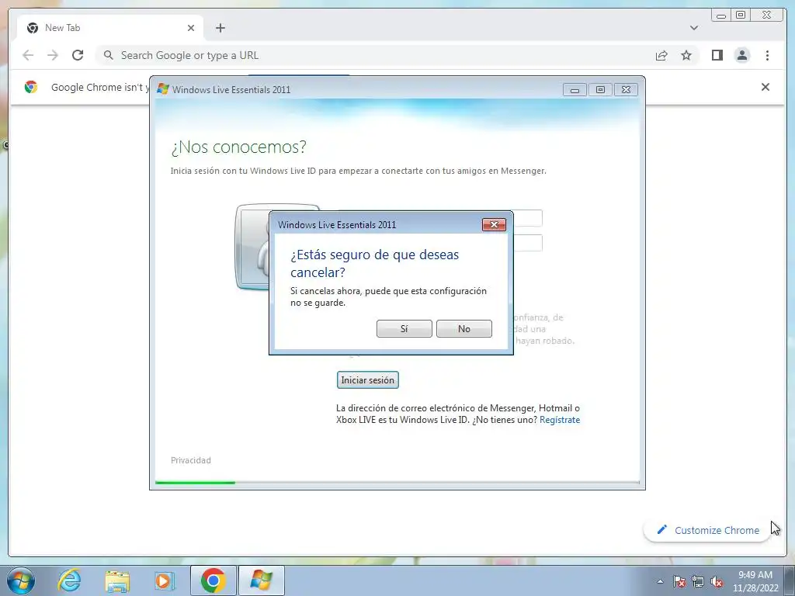Open Windows Media Player from the taskbar
This screenshot has height=596, width=795.
pyautogui.click(x=165, y=580)
